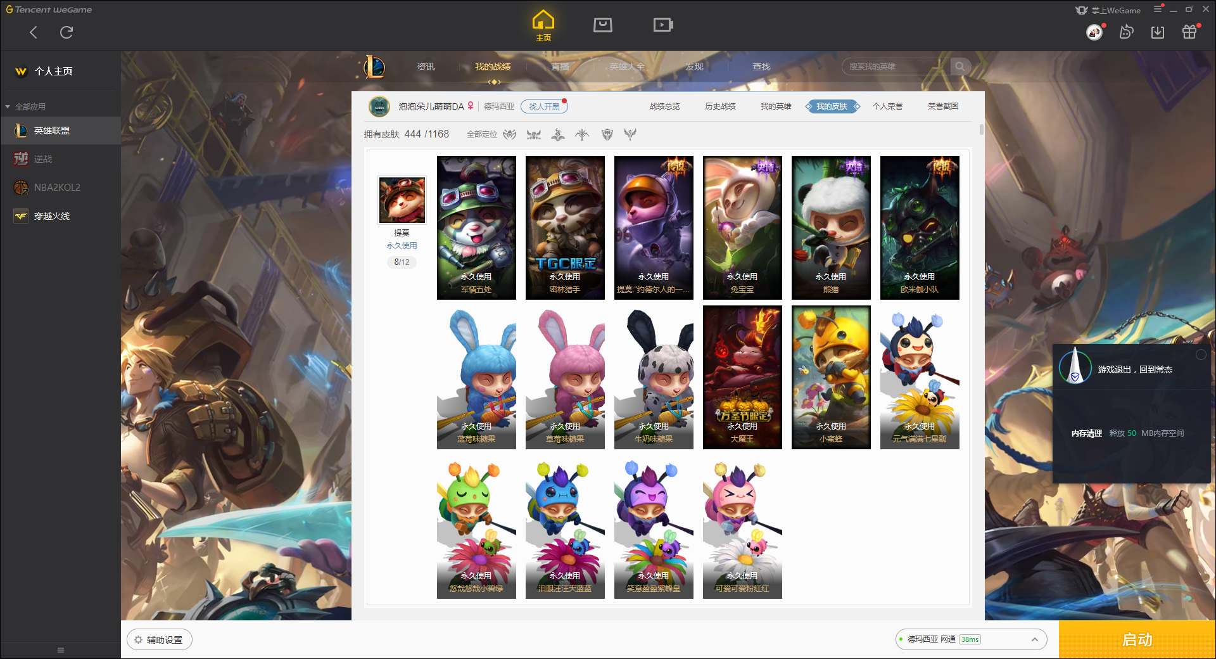This screenshot has height=659, width=1216.
Task: Open the 大魔王 skin card
Action: 742,377
